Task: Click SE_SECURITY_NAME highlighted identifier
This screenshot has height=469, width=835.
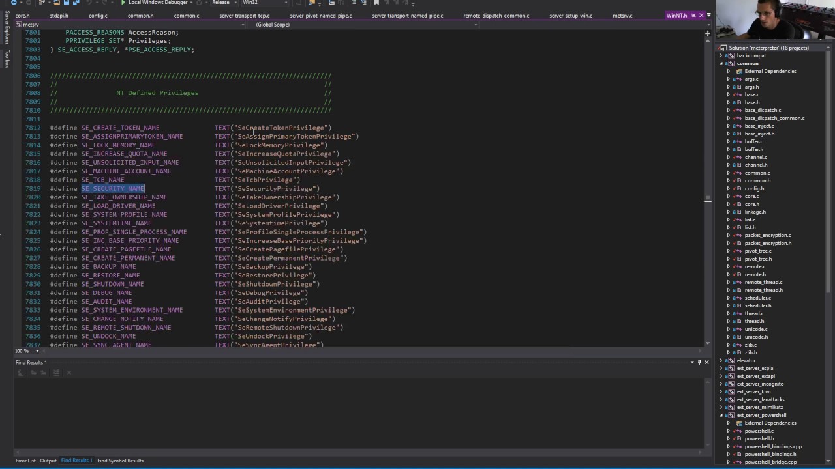Action: [x=113, y=188]
